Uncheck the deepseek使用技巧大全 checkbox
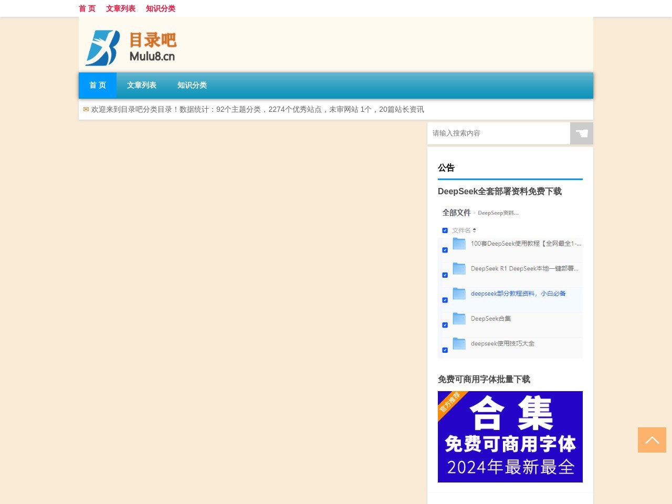The height and width of the screenshot is (504, 672). click(x=445, y=350)
